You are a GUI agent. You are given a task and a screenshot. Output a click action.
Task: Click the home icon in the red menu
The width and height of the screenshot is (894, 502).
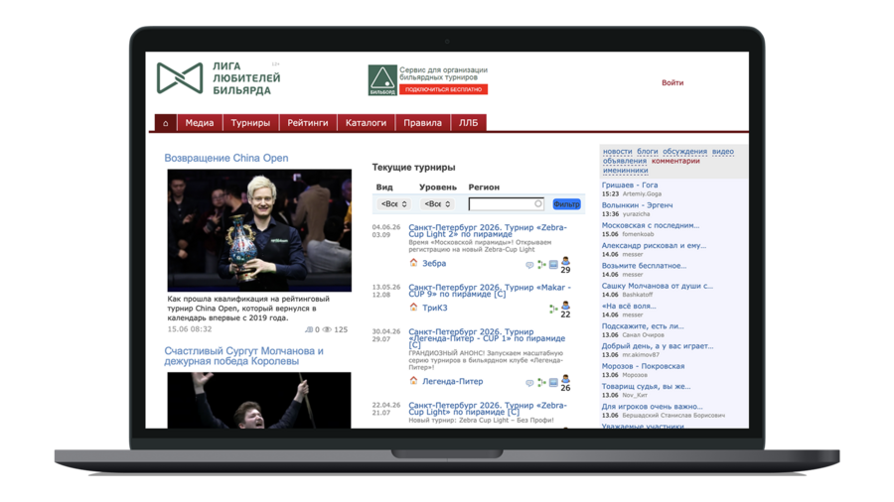point(165,123)
